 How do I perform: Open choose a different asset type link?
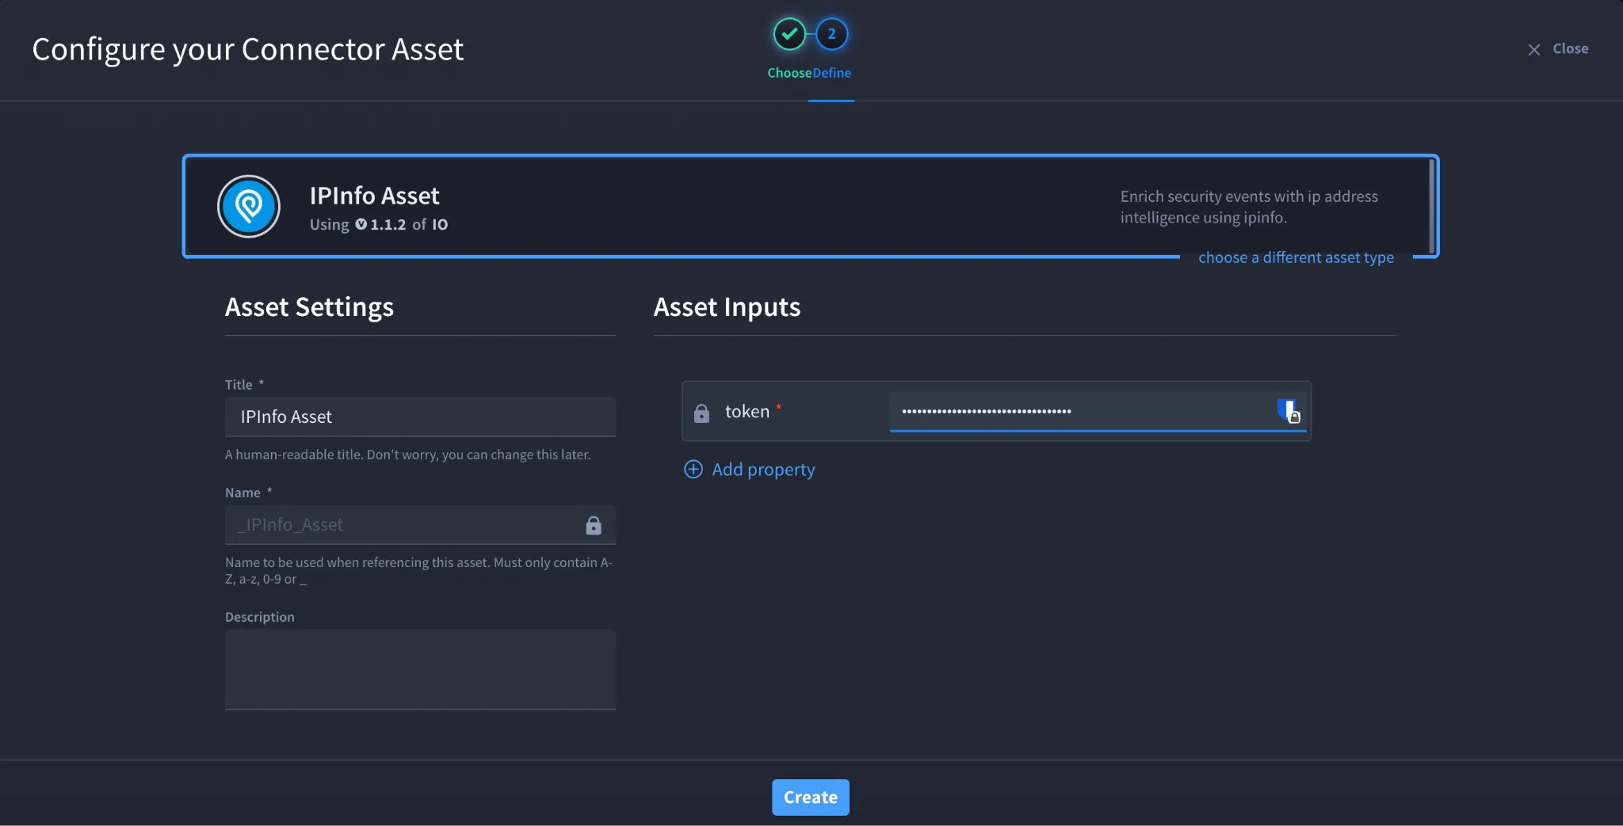click(1296, 257)
